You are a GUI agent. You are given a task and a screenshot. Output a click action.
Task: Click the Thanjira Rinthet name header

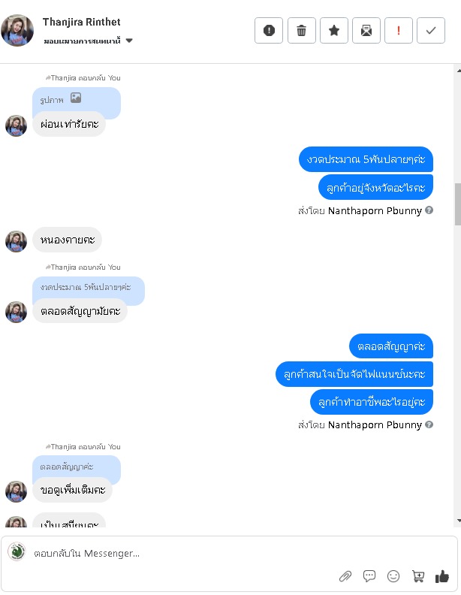coord(82,22)
